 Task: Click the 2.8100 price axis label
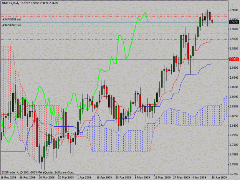coord(234,126)
